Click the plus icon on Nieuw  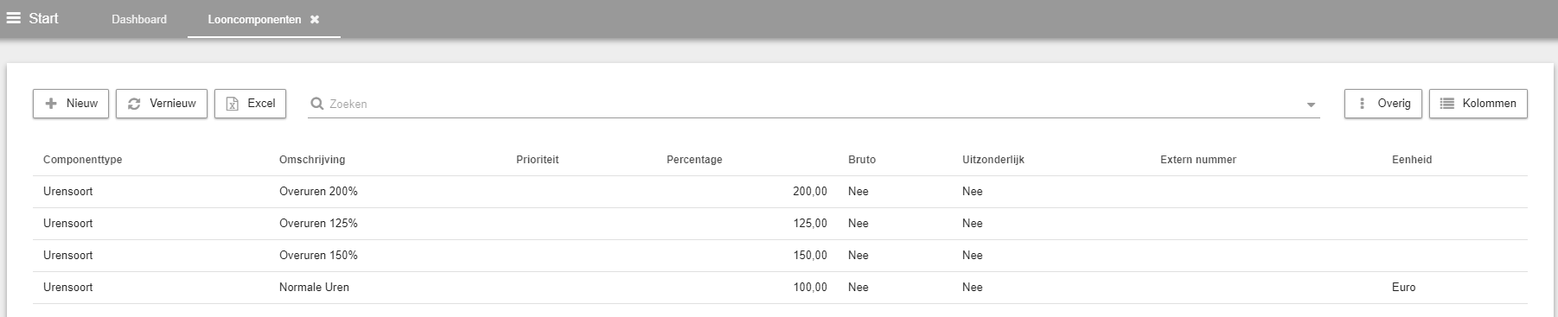(51, 104)
